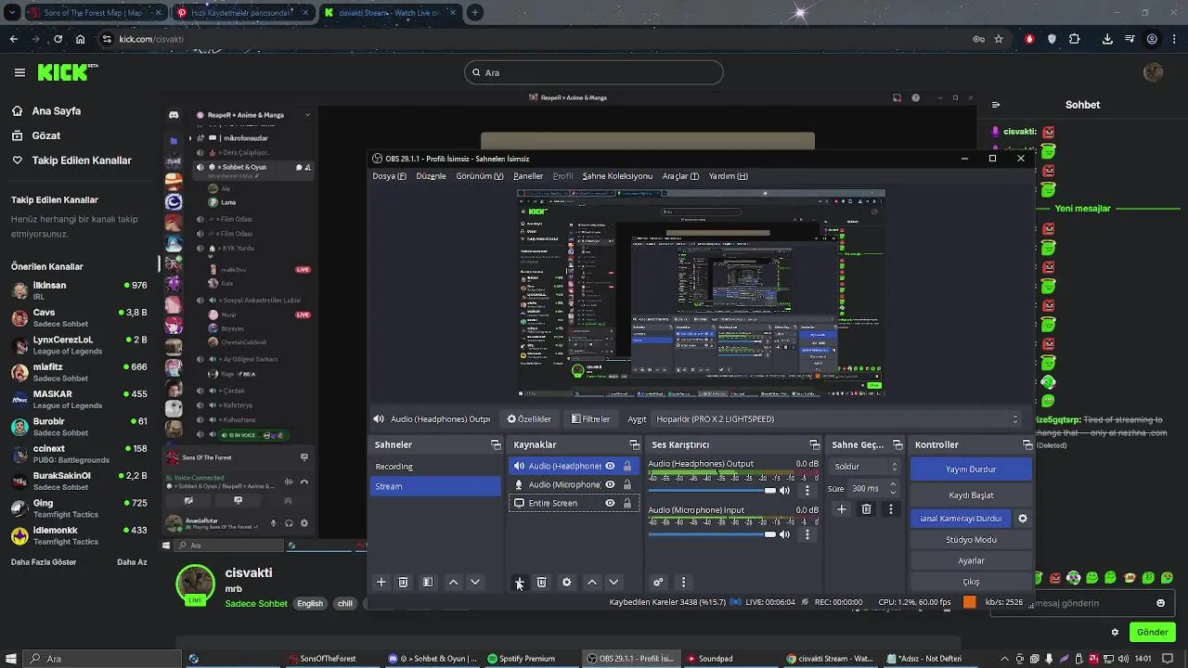Undock the Ses Karıştırıcı panel
The height and width of the screenshot is (668, 1188).
[814, 444]
